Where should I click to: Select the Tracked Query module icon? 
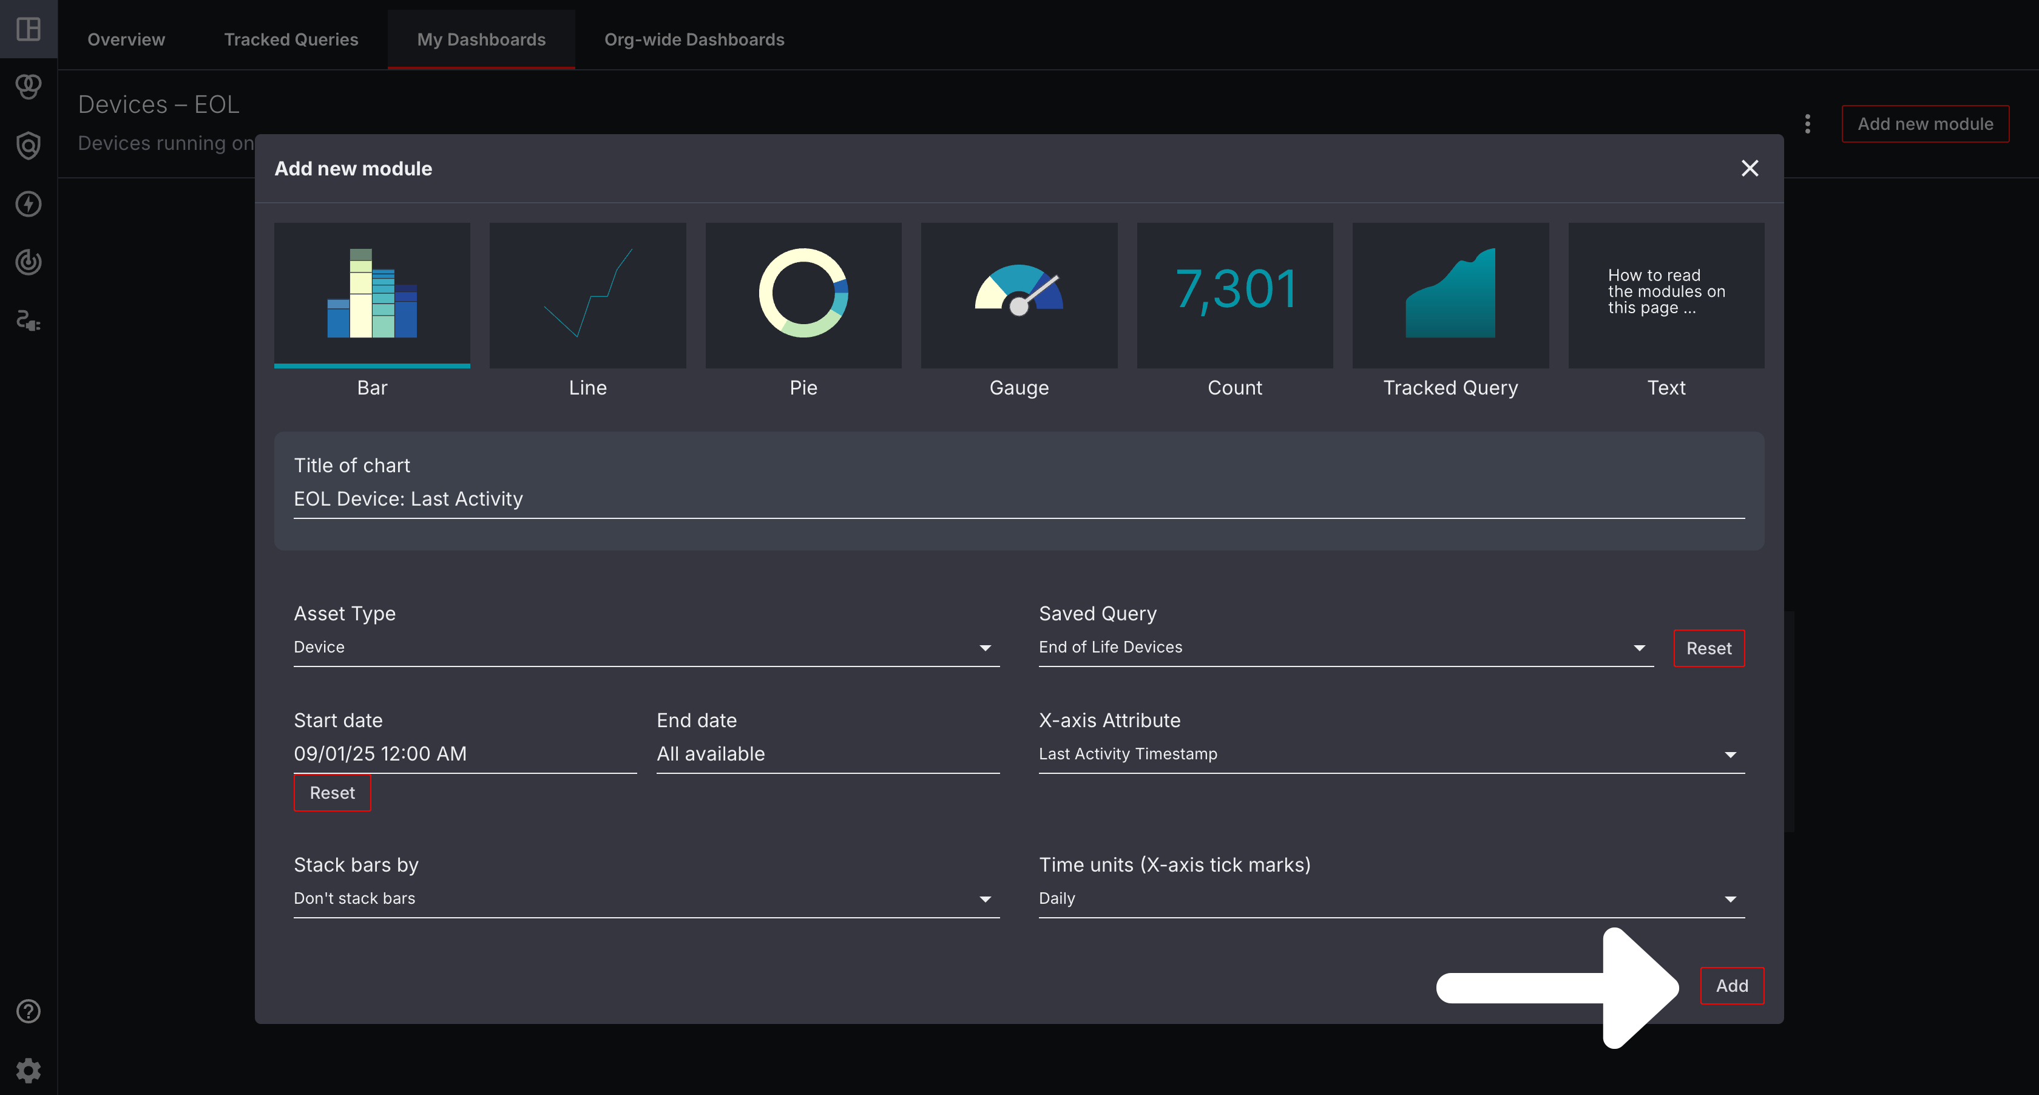tap(1450, 294)
